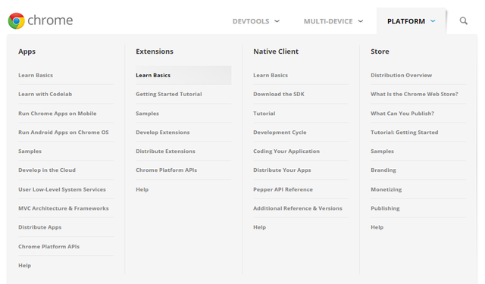
Task: Open MVC Architecture & Frameworks
Action: point(64,208)
